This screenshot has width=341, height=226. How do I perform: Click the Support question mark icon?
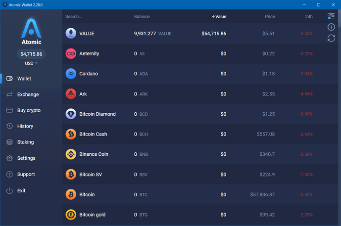point(9,174)
